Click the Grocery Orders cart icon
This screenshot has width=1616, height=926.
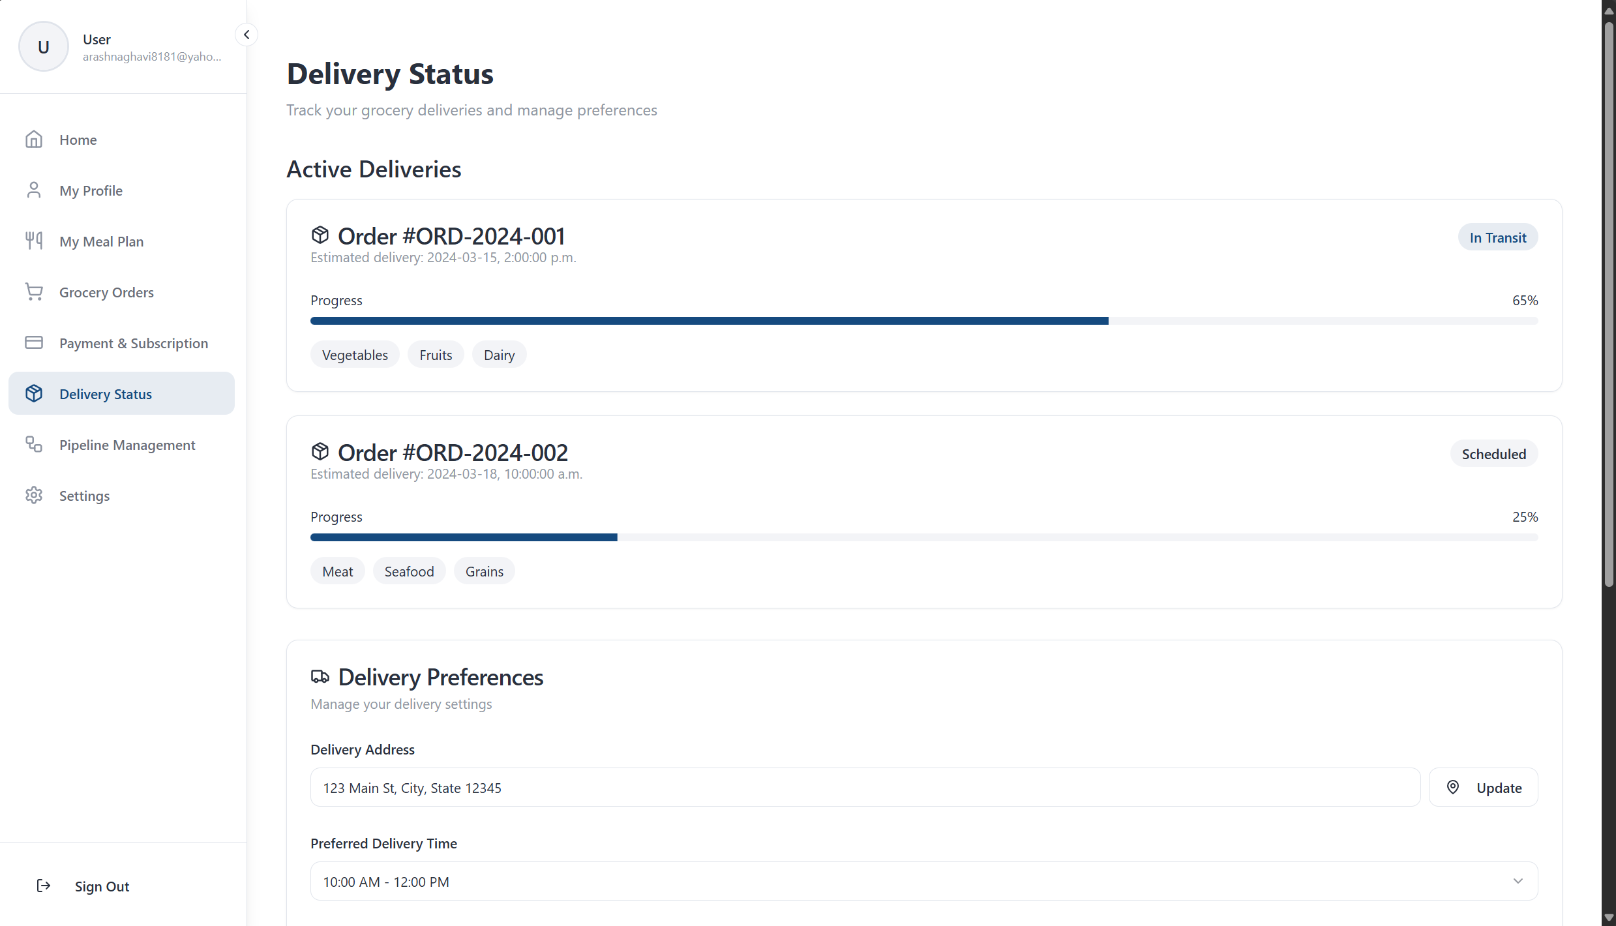pyautogui.click(x=34, y=292)
